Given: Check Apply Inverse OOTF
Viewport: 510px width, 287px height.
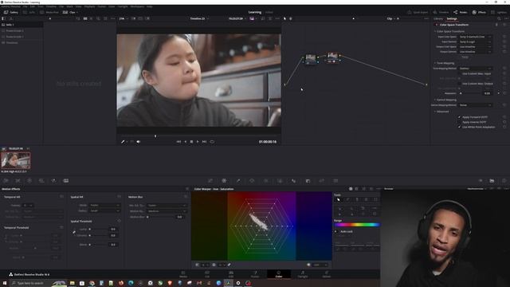Looking at the screenshot, I should pyautogui.click(x=460, y=122).
